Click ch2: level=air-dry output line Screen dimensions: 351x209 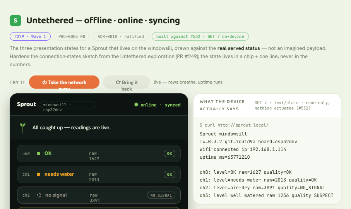262,187
